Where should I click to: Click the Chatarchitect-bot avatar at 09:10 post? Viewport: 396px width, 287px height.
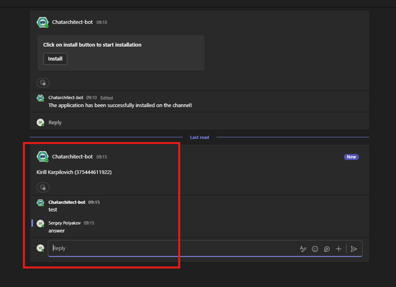coord(42,22)
